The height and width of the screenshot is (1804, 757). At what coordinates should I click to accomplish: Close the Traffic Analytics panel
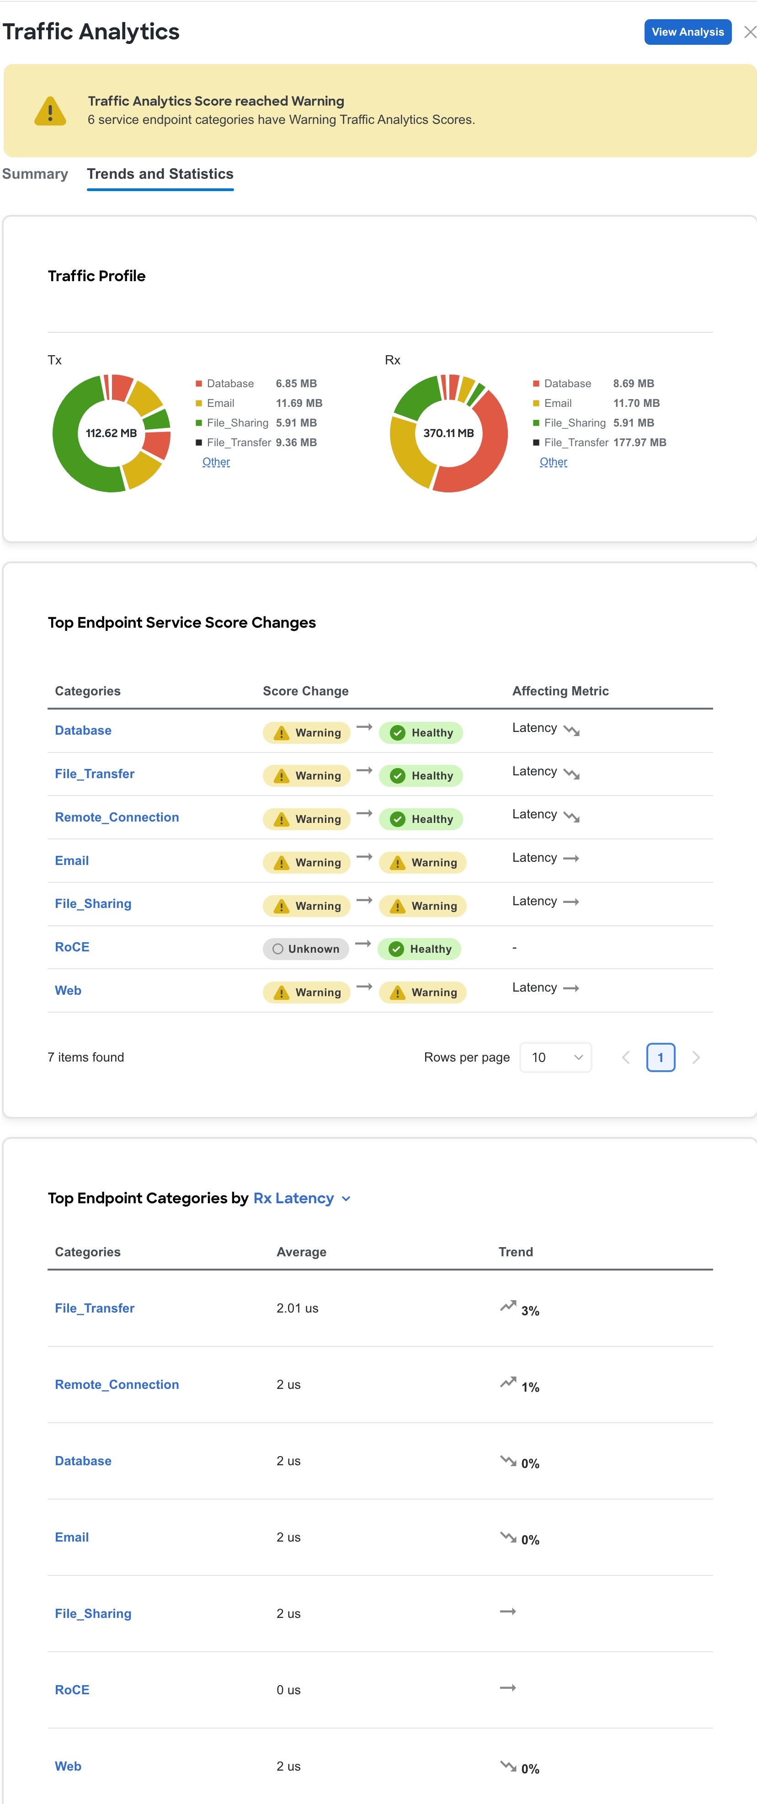(749, 32)
